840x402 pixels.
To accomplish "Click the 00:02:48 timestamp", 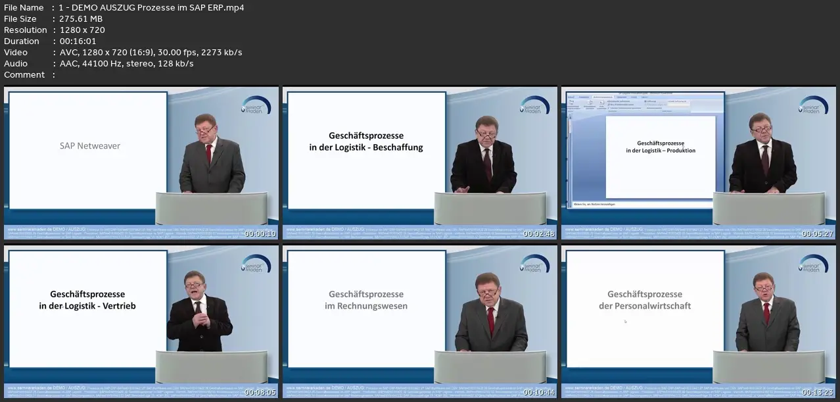I will tap(539, 234).
